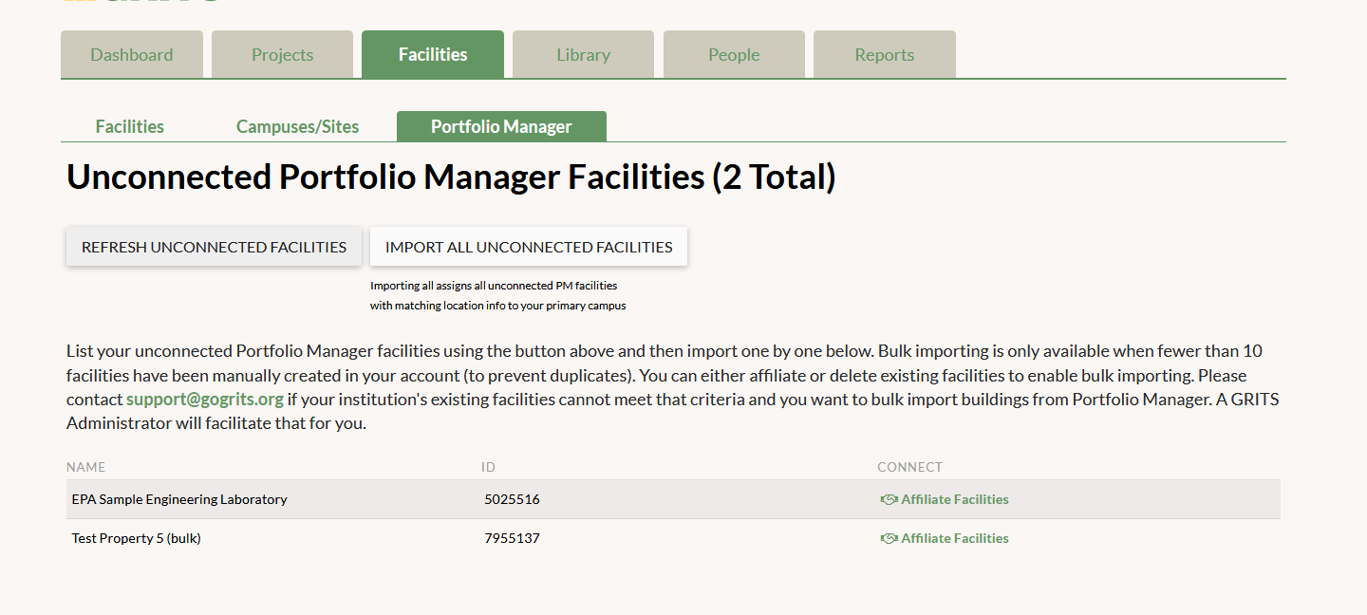Click the ID column header
This screenshot has width=1367, height=615.
tap(488, 467)
